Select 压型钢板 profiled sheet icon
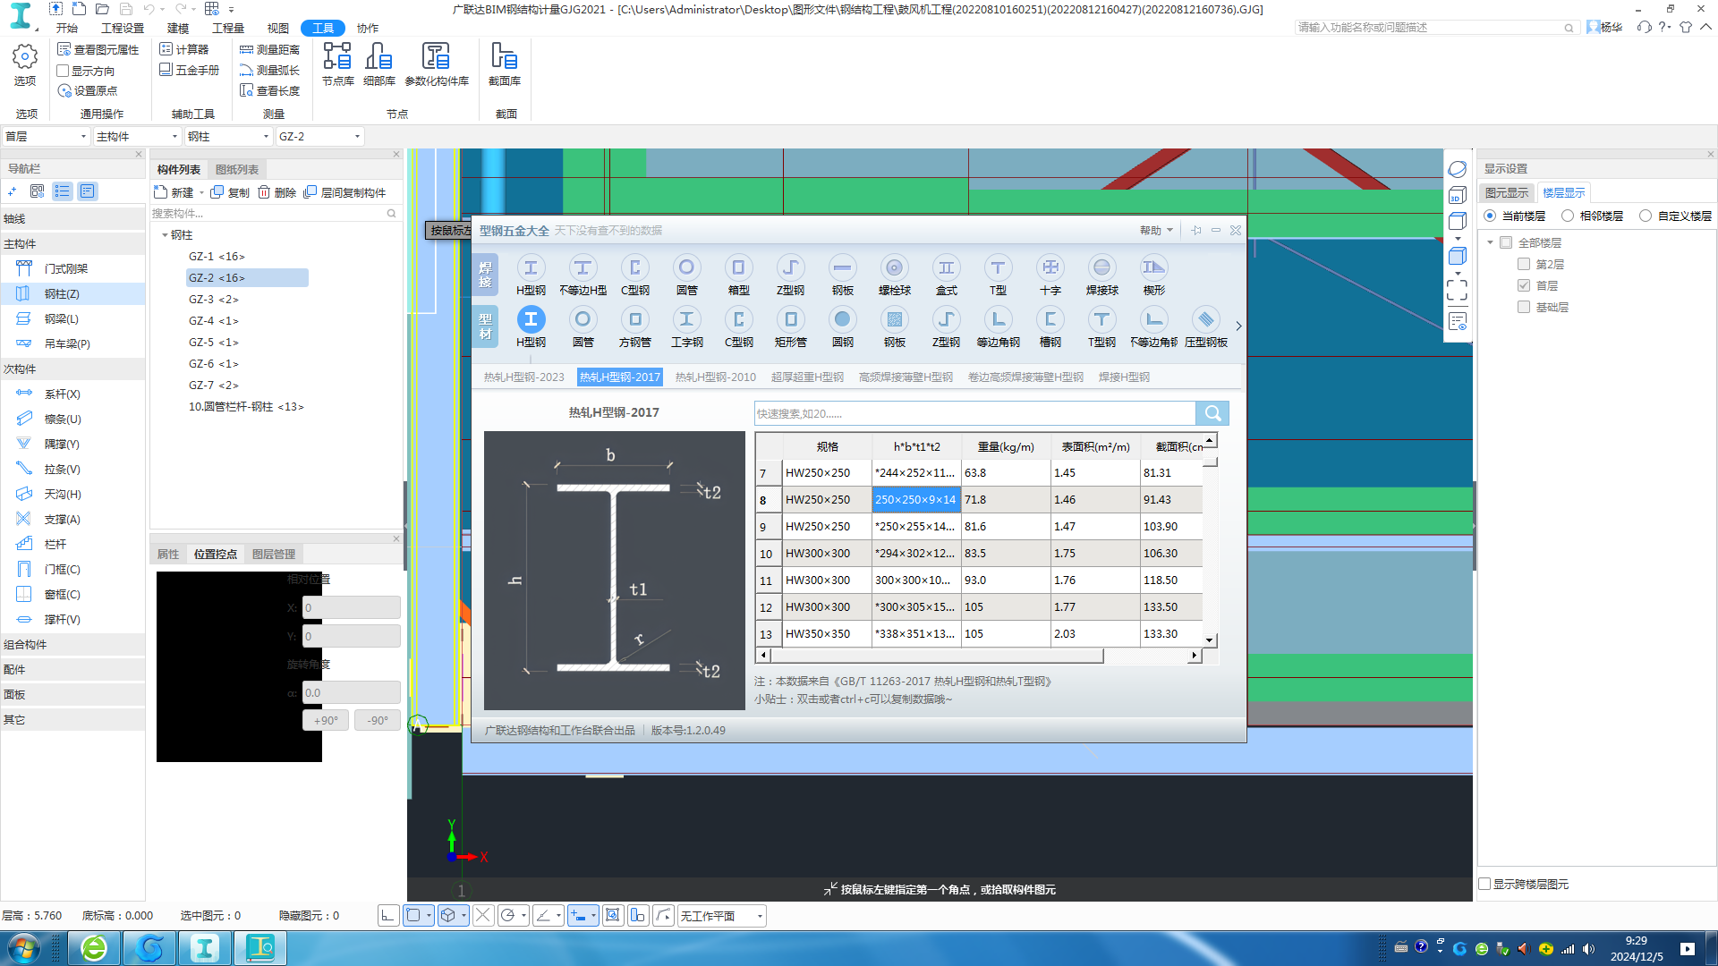Viewport: 1718px width, 966px height. click(1205, 326)
